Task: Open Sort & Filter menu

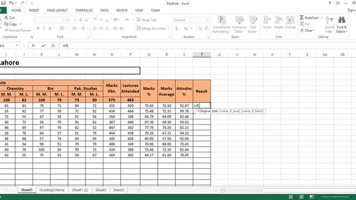Action: pyautogui.click(x=330, y=24)
